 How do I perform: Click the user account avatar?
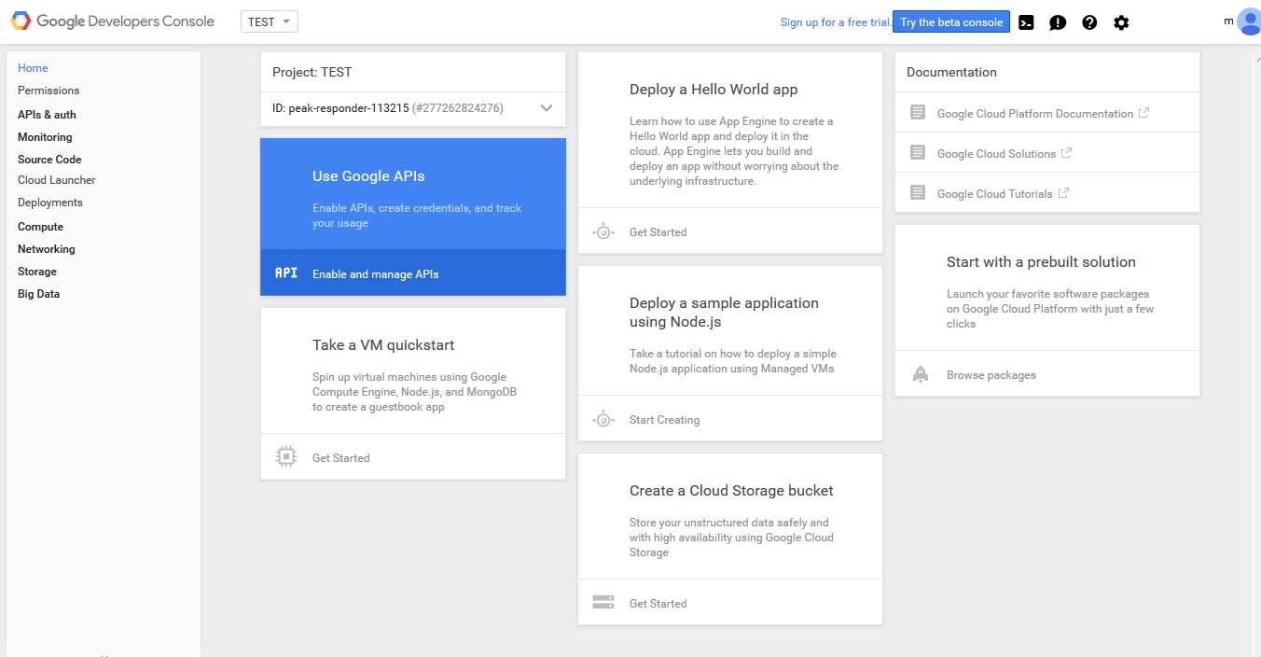point(1249,21)
